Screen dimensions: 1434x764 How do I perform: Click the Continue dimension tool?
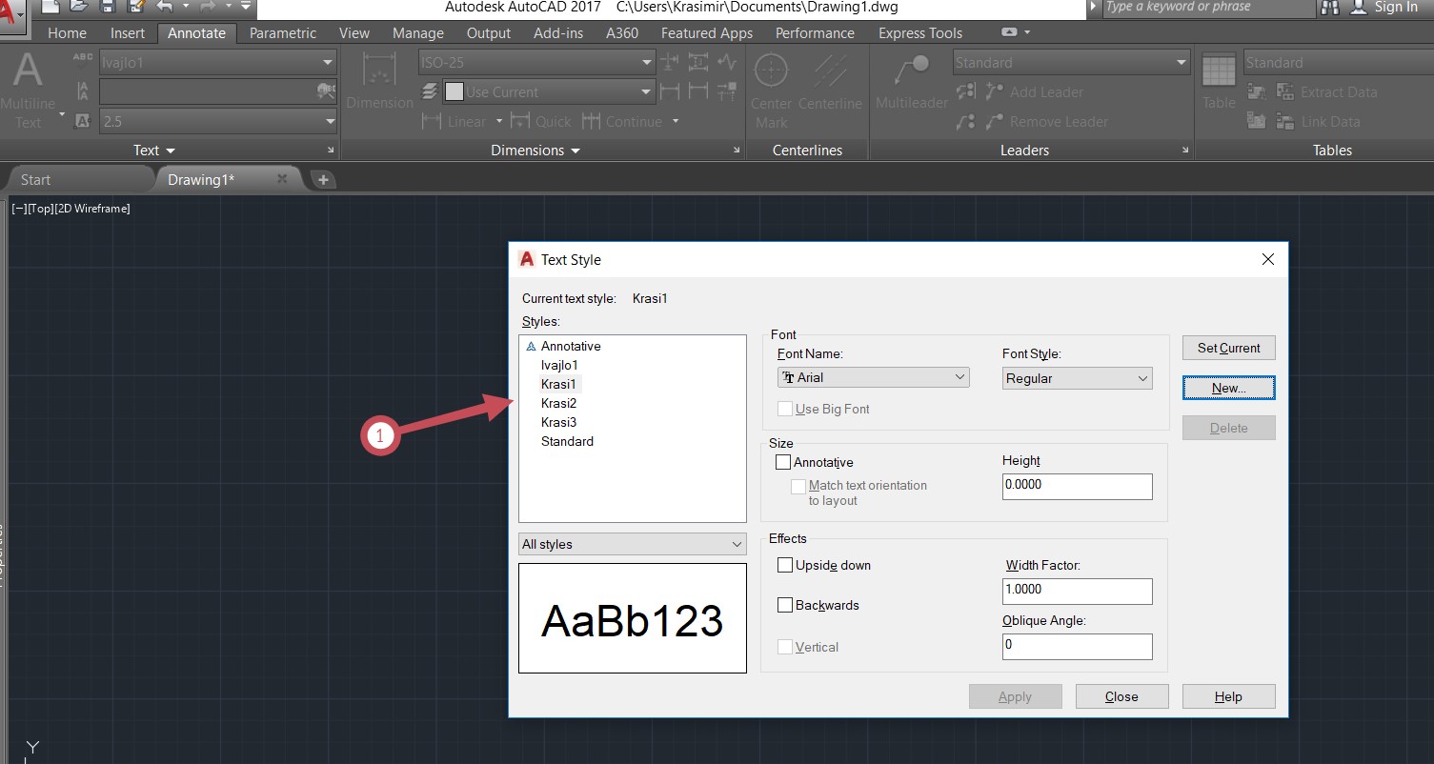[621, 121]
